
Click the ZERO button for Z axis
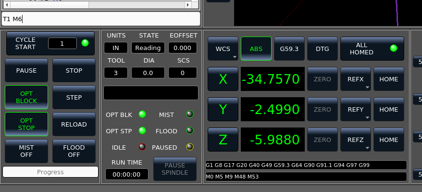point(323,140)
